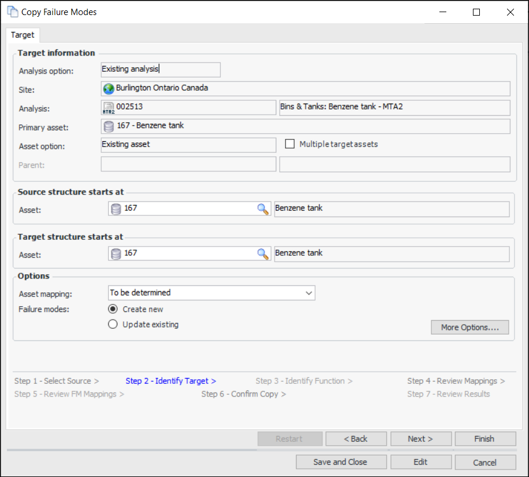Click the target asset magnifier search icon
The image size is (529, 477).
tap(263, 254)
